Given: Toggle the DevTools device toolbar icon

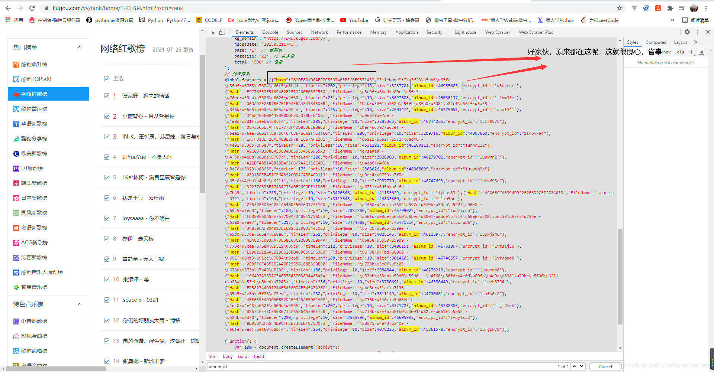Looking at the screenshot, I should coord(222,32).
